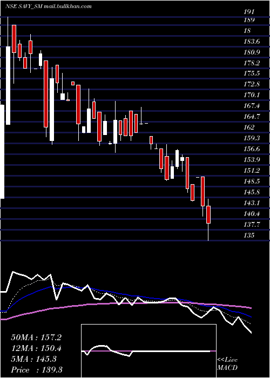Viewport: 270px width, 378px height.
Task: Click the 164.7 price axis label
Action: [x=252, y=117]
